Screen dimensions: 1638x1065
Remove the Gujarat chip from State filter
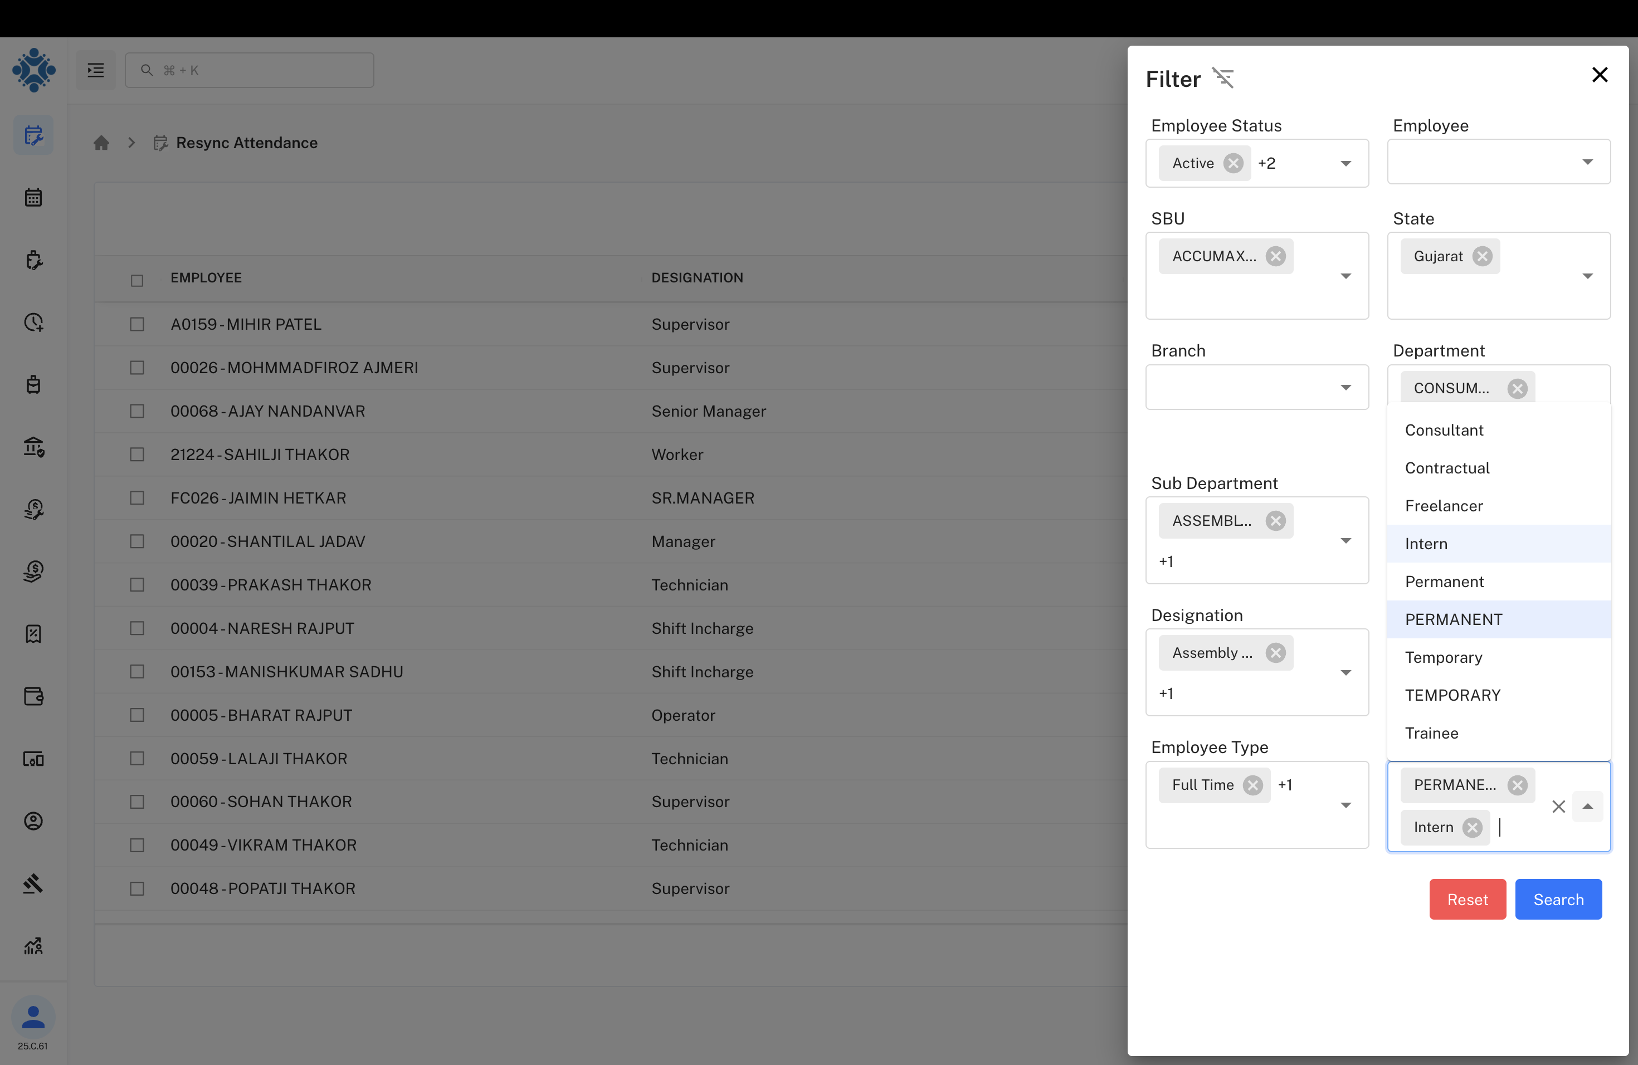[1483, 256]
